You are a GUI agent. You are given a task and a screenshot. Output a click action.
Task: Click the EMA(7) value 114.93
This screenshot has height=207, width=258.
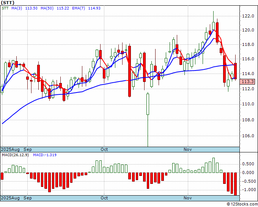pos(94,8)
